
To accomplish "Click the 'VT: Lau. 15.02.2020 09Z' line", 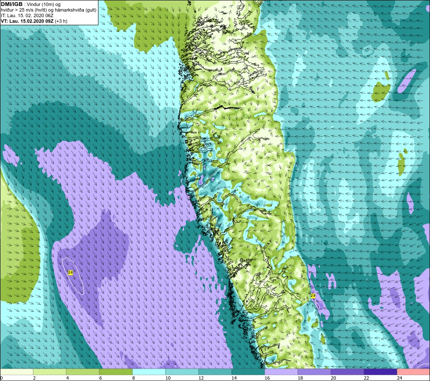I will tap(27, 21).
